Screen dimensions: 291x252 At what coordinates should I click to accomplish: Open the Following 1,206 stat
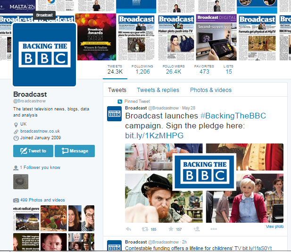[x=142, y=70]
